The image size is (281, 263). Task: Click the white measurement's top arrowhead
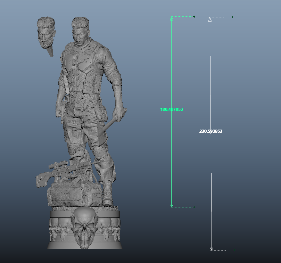[x=210, y=19]
